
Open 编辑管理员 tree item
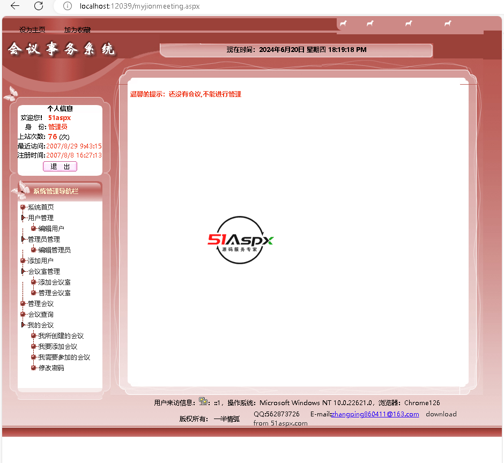pyautogui.click(x=54, y=250)
